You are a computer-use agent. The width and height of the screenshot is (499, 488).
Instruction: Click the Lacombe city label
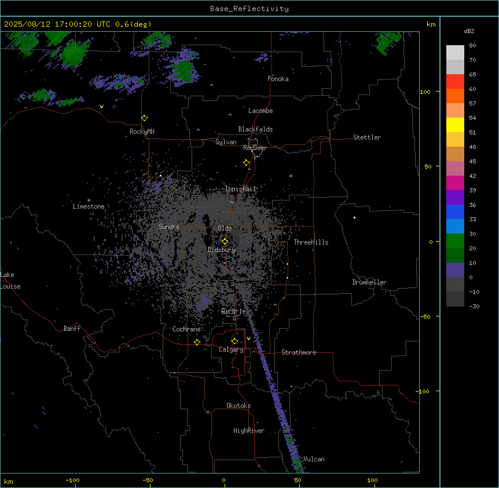pyautogui.click(x=260, y=111)
